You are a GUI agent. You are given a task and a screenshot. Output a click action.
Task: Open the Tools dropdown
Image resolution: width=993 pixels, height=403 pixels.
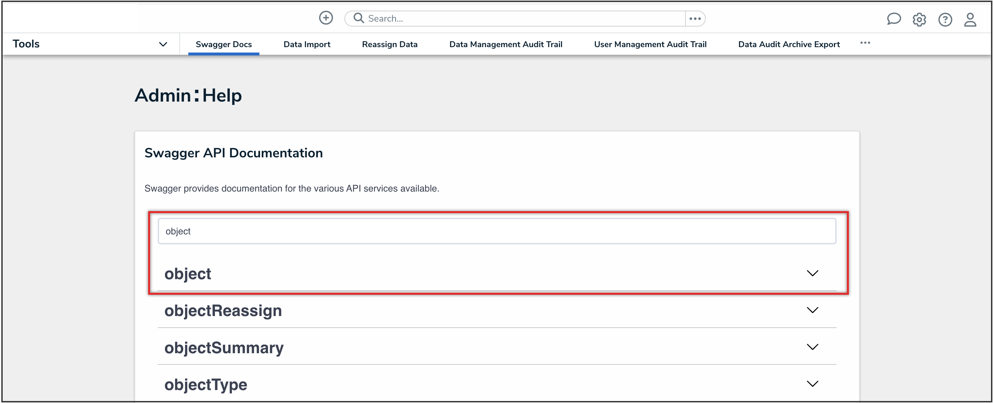pyautogui.click(x=163, y=44)
